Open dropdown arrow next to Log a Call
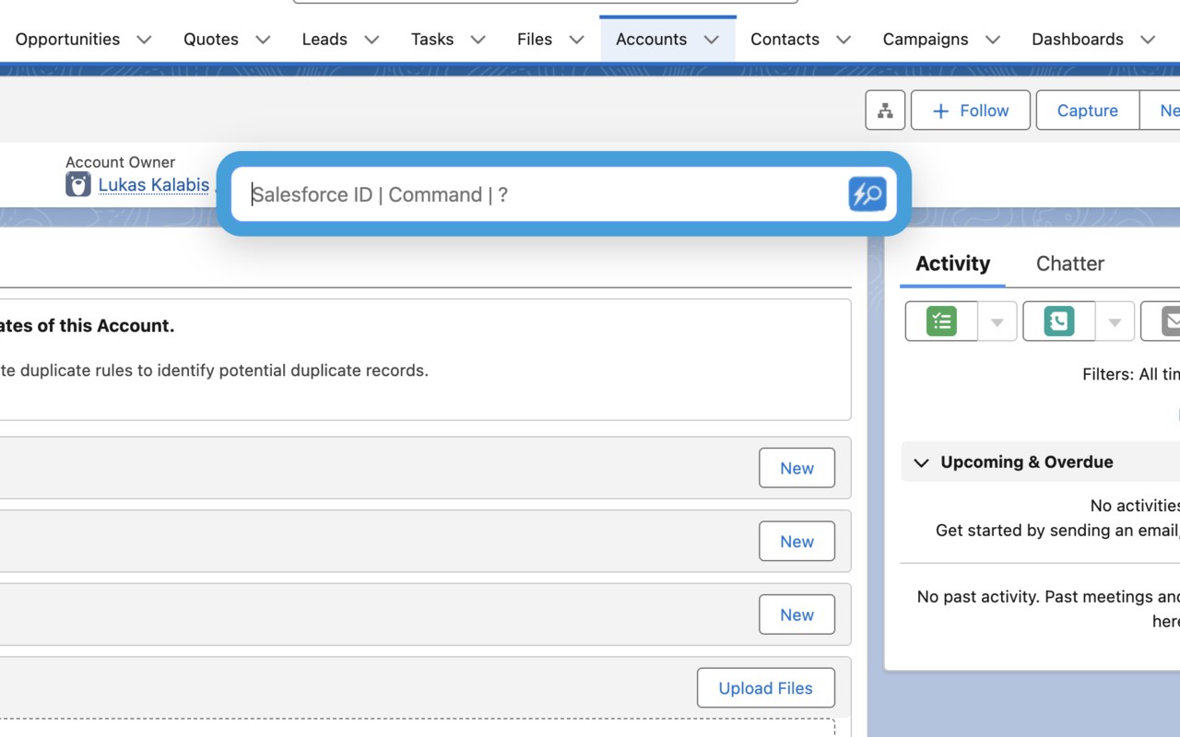 [1115, 322]
